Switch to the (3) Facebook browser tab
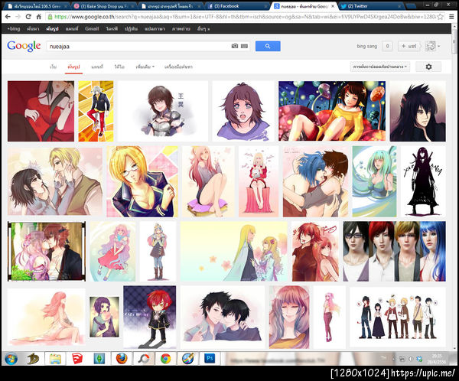459x381 pixels. tap(236, 6)
